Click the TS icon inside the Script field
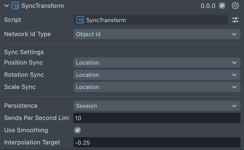 coord(80,20)
